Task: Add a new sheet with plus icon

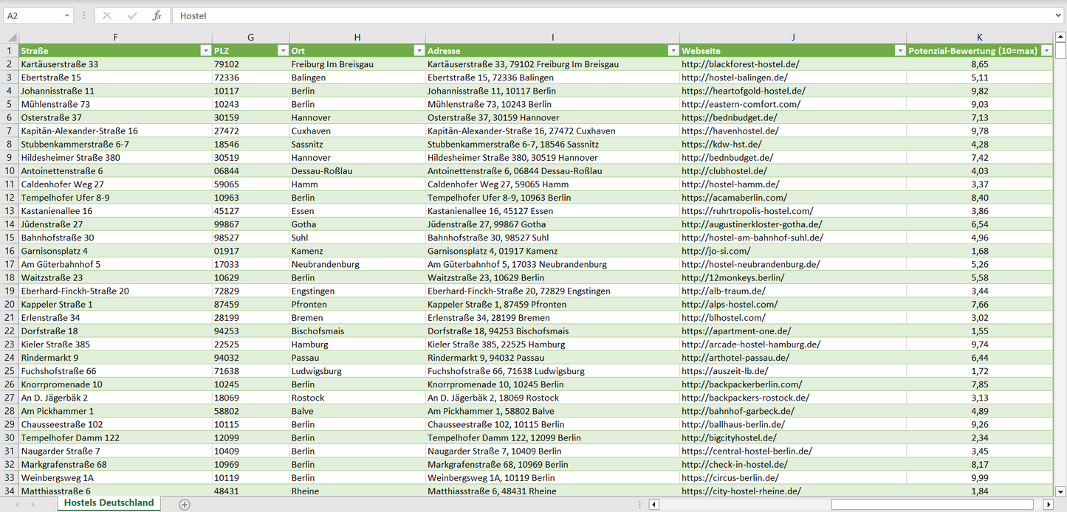Action: 185,505
